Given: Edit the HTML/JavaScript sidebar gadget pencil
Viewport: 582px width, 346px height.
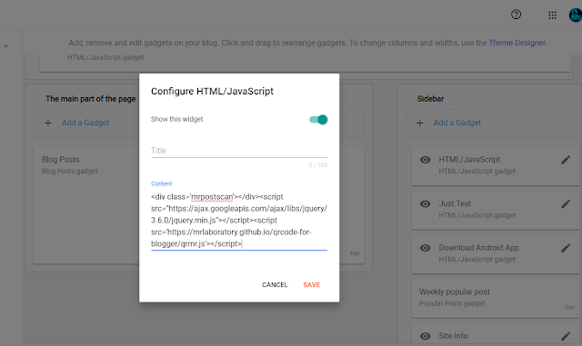Looking at the screenshot, I should click(566, 160).
